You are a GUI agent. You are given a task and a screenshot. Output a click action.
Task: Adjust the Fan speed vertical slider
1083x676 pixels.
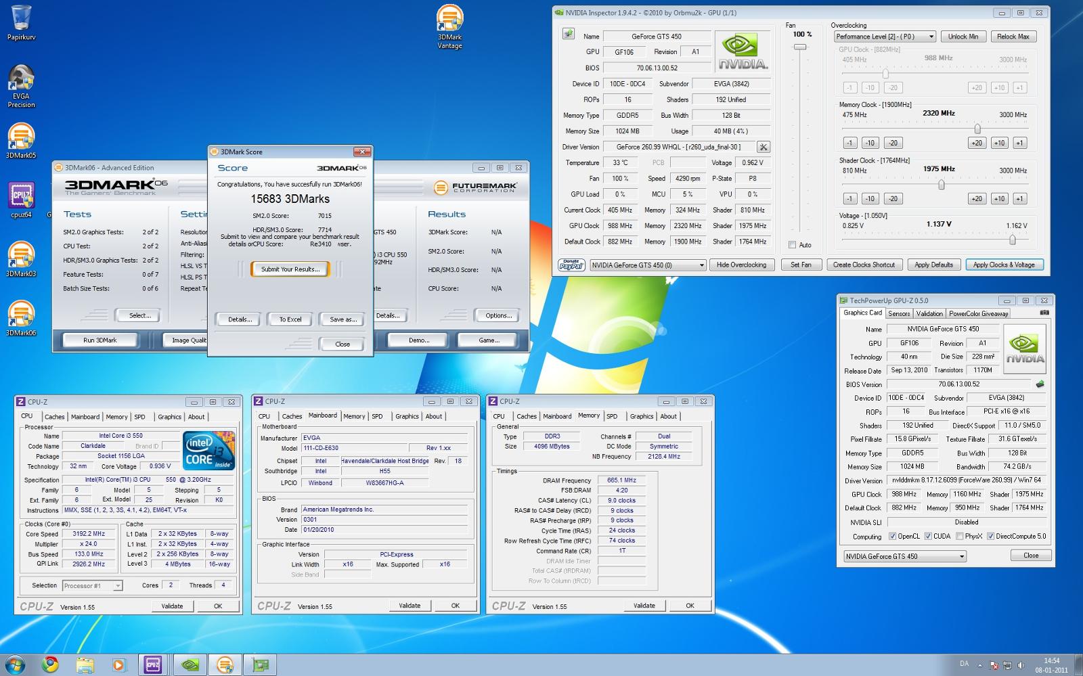pos(800,47)
